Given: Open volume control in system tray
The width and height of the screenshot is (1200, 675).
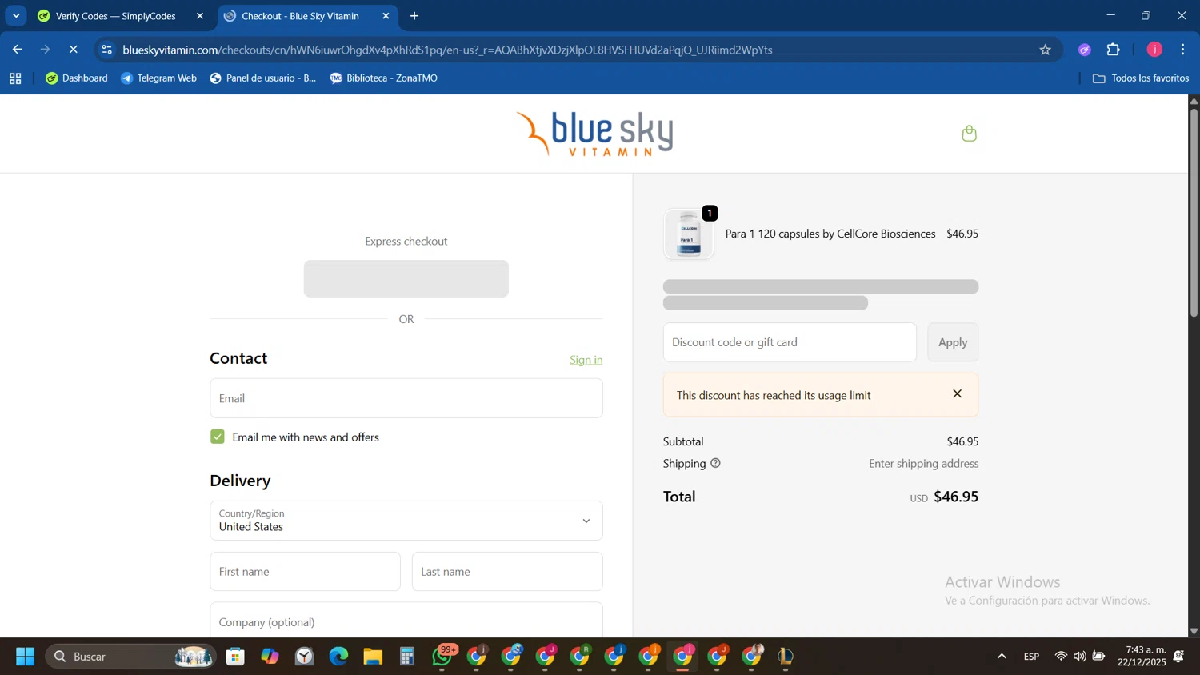Looking at the screenshot, I should coord(1080,657).
